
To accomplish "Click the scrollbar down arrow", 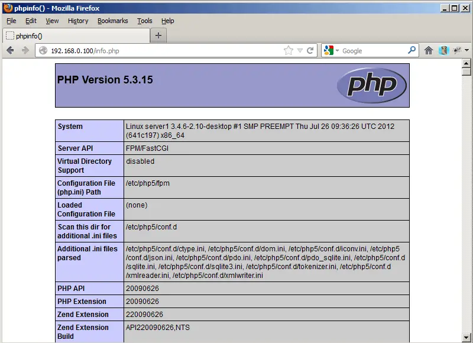I will [x=466, y=338].
